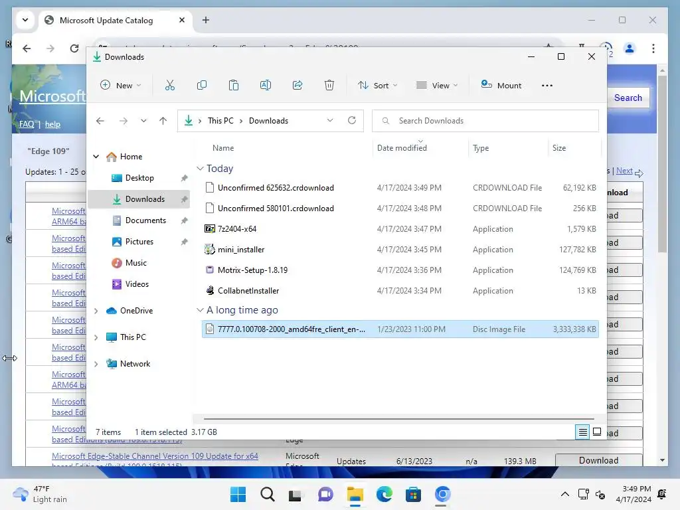Select Unconfirmed 625632.crdownload file
Screen dimensions: 680x510
pos(400,188)
